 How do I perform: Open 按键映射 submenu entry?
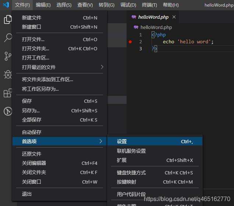155,182
